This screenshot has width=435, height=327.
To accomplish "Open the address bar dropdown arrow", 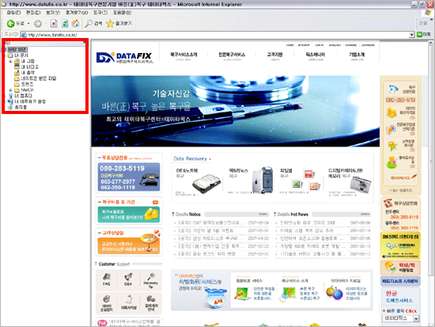I will coord(412,35).
